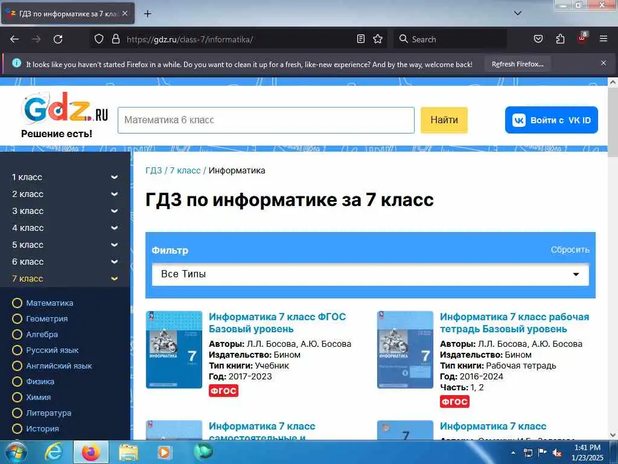Click the Найти search button
This screenshot has height=464, width=618.
click(444, 120)
